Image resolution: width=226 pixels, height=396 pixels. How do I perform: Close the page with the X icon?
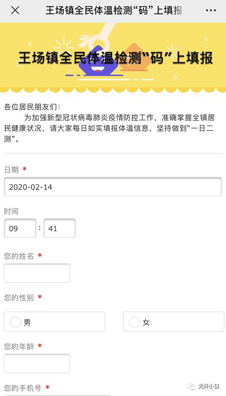click(x=15, y=10)
